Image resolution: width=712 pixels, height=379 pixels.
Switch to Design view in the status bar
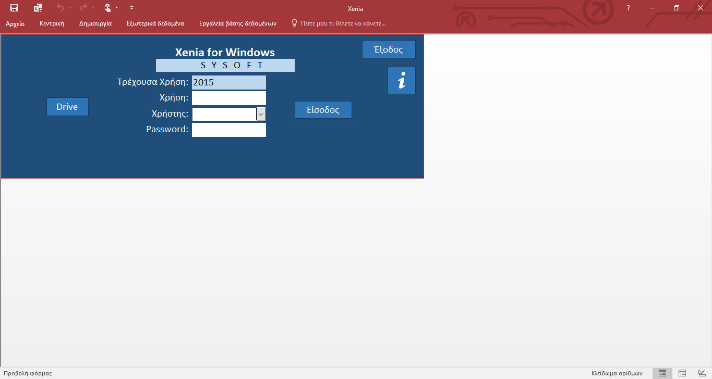coord(702,373)
